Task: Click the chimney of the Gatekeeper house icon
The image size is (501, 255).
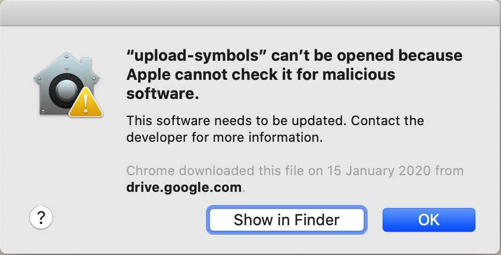Action: click(x=86, y=63)
